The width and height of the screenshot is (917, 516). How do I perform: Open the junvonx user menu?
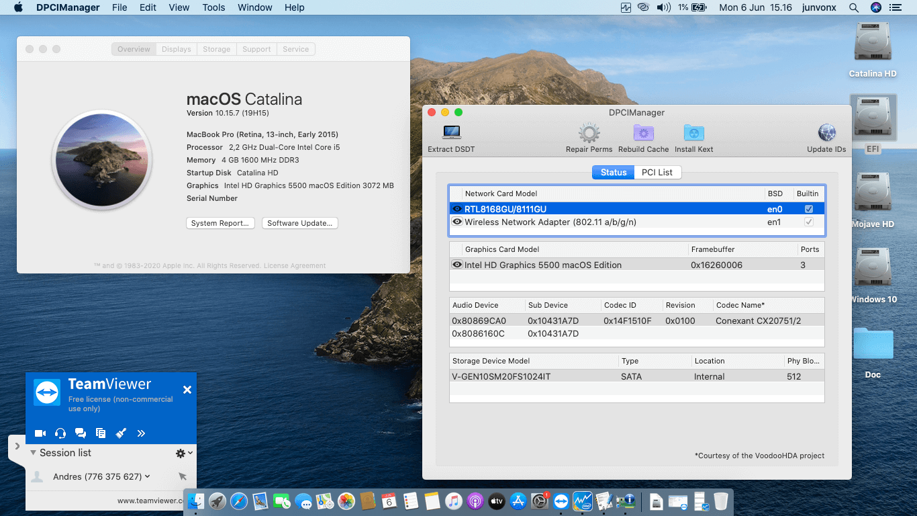(818, 7)
